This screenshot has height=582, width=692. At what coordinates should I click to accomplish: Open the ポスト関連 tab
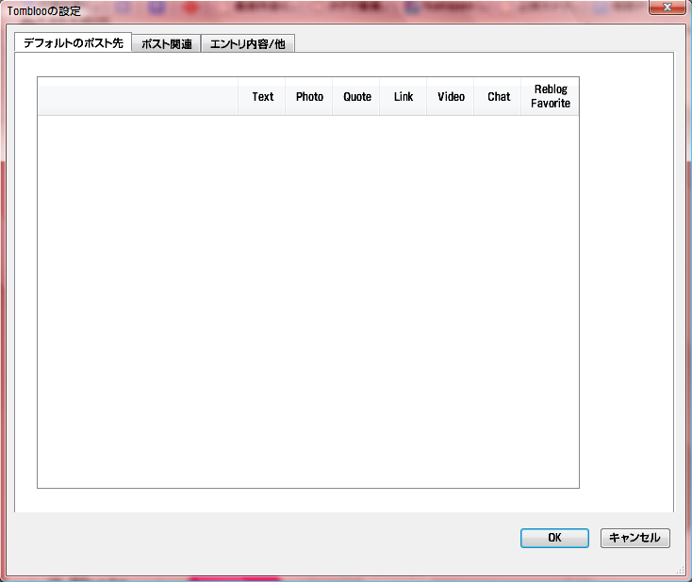pos(166,43)
